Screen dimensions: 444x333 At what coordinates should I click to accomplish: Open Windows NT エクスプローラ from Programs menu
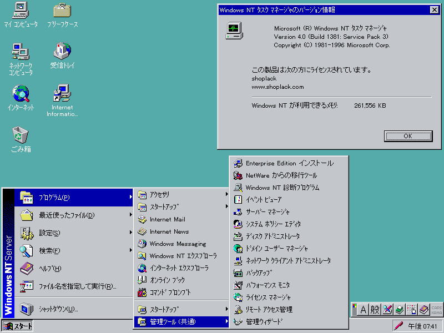[181, 256]
